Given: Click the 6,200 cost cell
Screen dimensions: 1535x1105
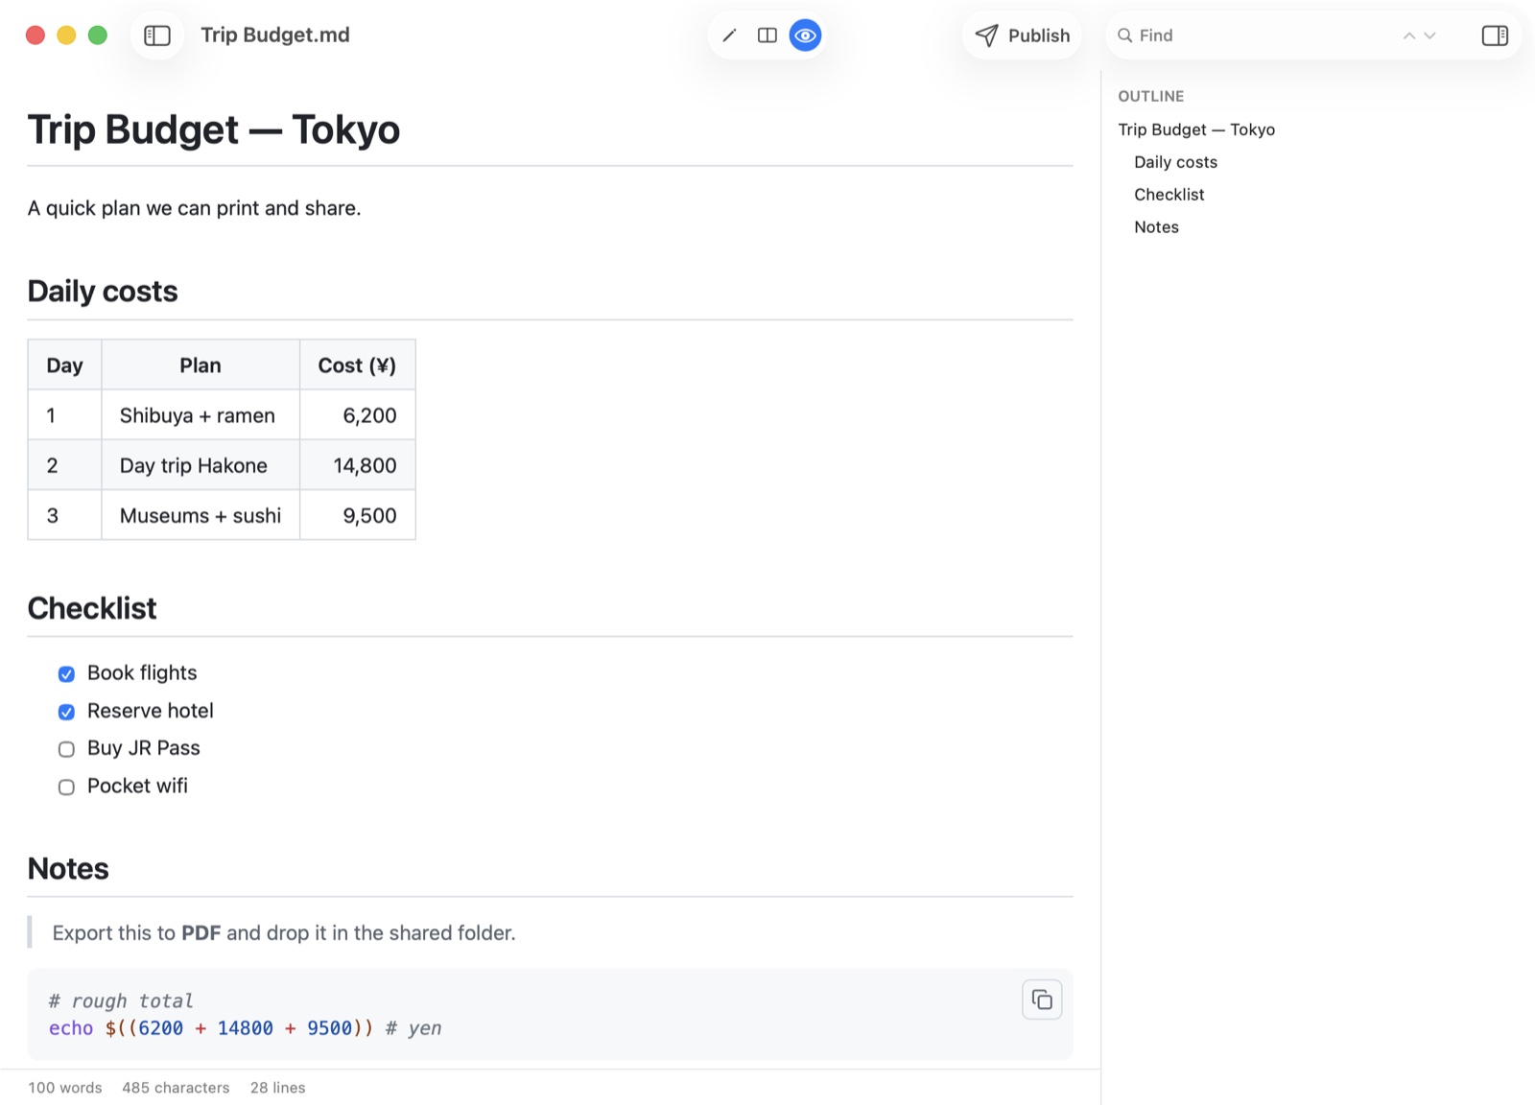Looking at the screenshot, I should (x=357, y=415).
